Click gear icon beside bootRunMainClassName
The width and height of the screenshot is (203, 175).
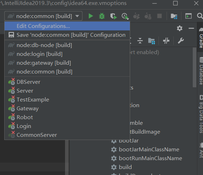[114, 158]
